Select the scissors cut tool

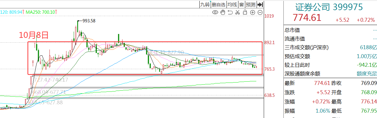pyautogui.click(x=237, y=12)
